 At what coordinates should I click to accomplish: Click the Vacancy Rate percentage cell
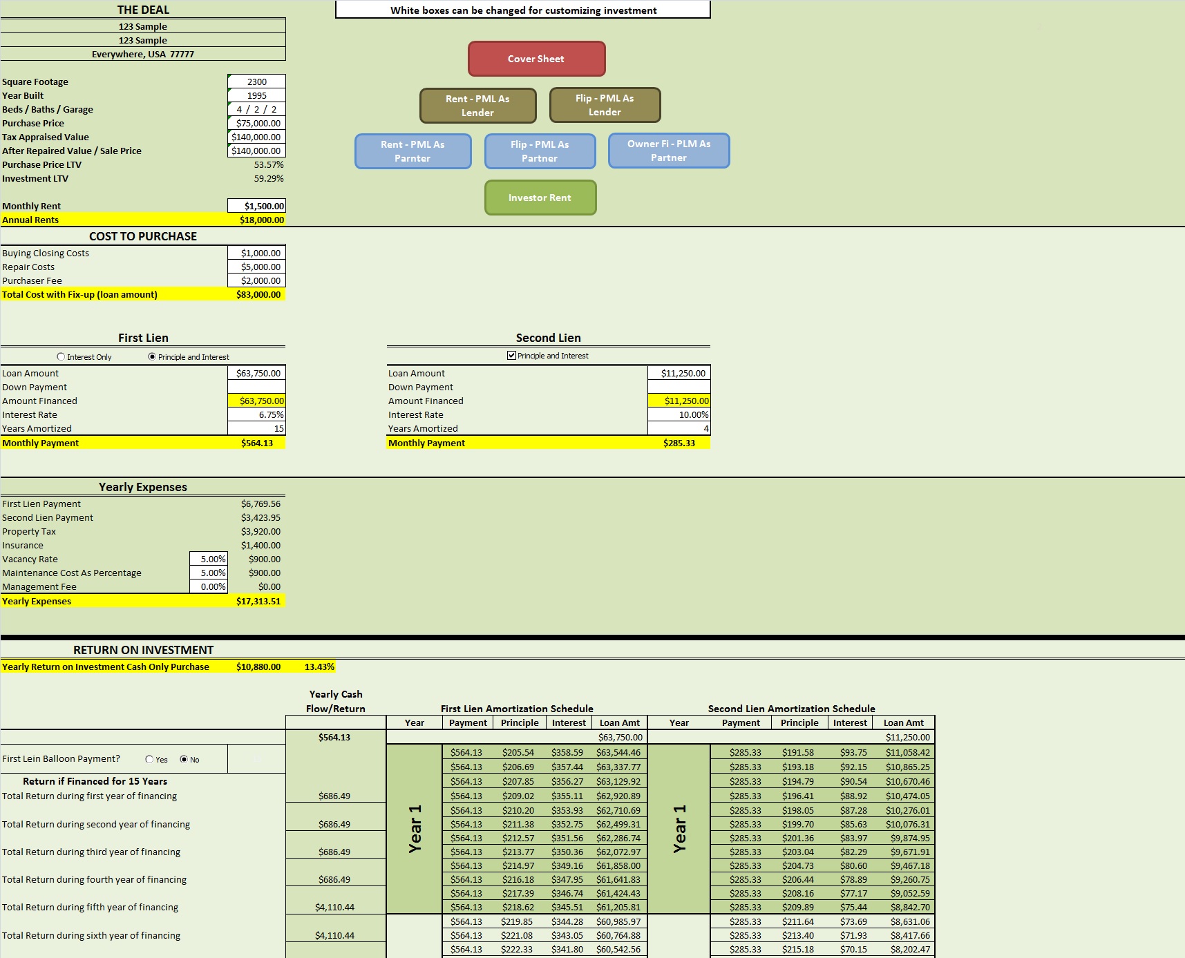coord(207,559)
